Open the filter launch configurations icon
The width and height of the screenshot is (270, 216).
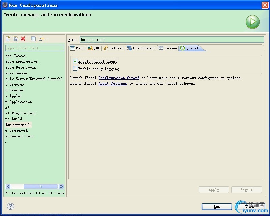(x=41, y=38)
